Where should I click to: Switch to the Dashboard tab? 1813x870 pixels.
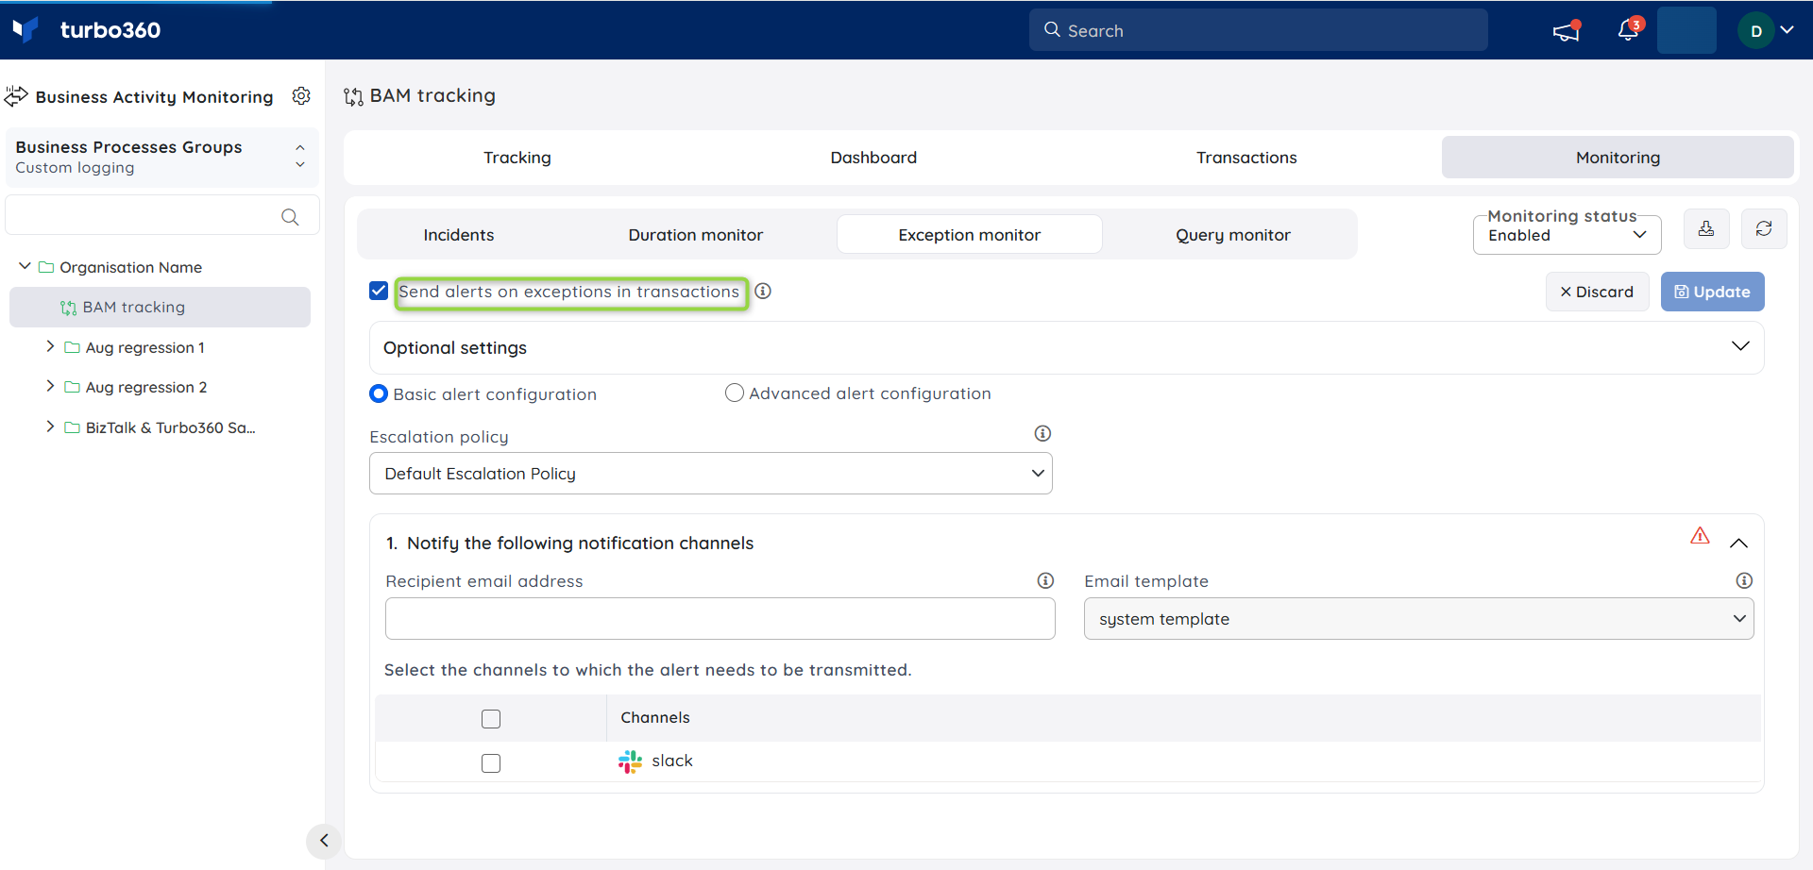[873, 158]
